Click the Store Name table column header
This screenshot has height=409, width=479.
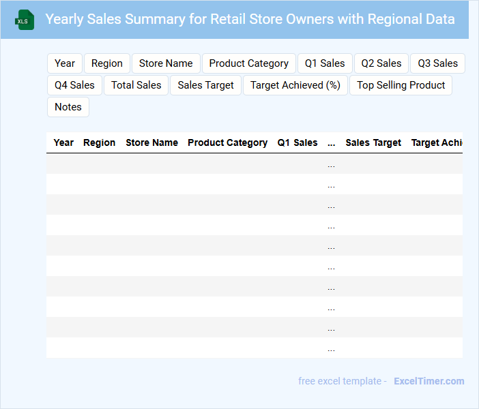click(x=151, y=142)
